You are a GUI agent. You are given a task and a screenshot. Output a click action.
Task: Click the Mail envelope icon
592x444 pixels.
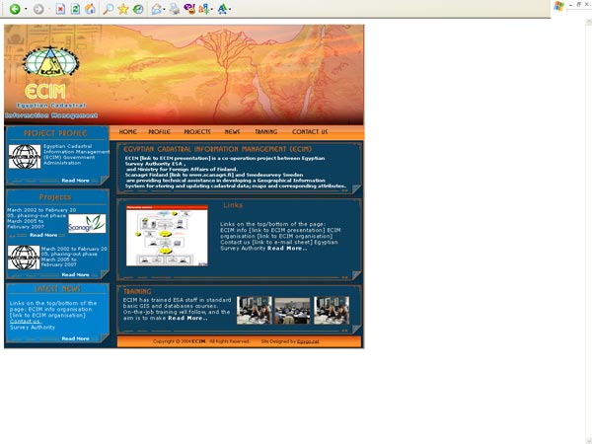pyautogui.click(x=156, y=9)
